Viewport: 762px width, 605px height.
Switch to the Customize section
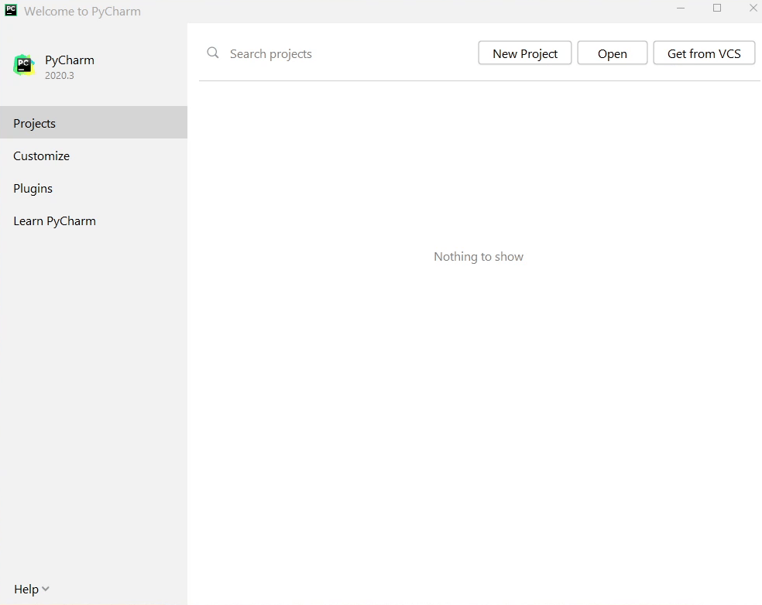(42, 156)
